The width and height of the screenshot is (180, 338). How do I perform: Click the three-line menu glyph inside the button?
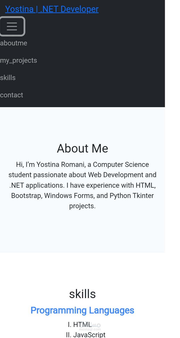[12, 26]
